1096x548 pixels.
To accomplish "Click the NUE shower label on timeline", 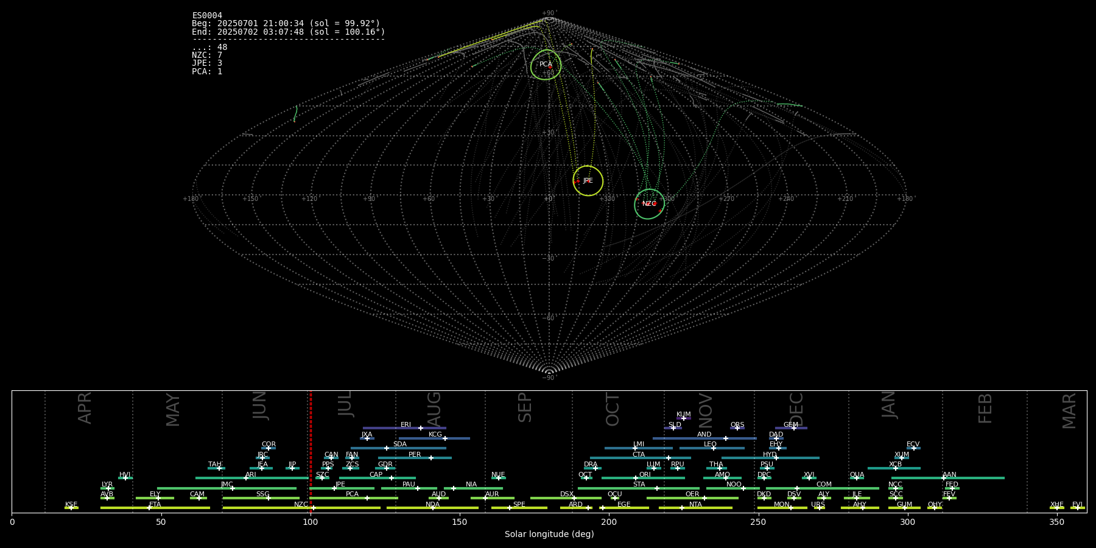I will tap(498, 475).
